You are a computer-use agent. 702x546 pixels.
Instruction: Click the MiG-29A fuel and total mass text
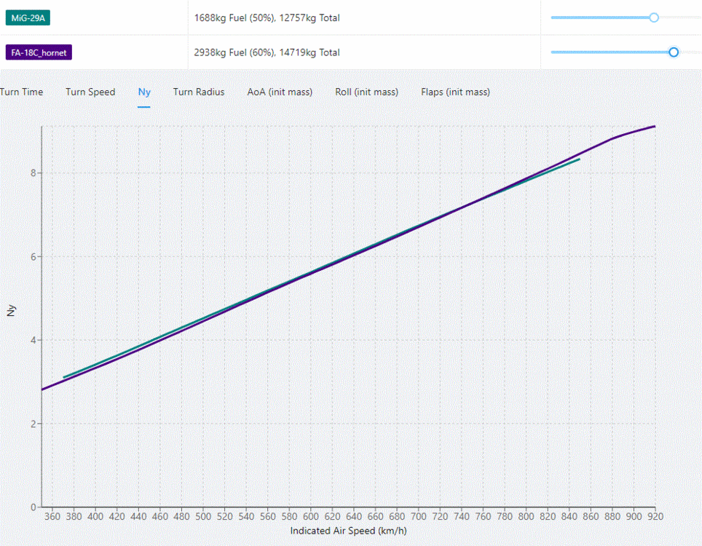[x=267, y=17]
